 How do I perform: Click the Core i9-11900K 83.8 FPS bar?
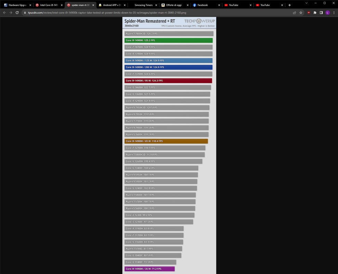154,228
